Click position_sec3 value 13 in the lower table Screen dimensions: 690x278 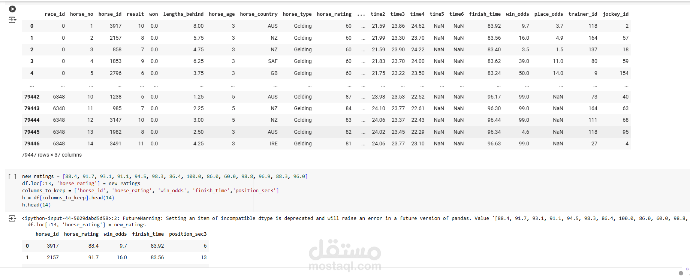[204, 258]
